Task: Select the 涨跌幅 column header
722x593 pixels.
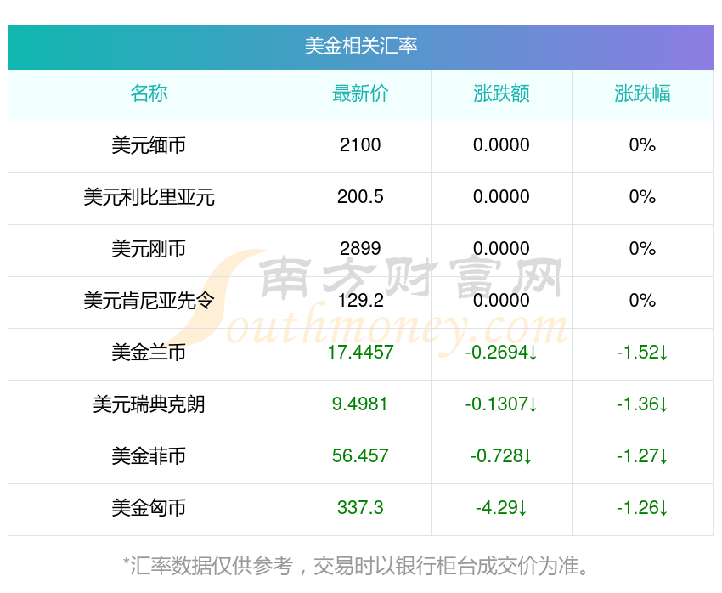Action: pos(642,93)
